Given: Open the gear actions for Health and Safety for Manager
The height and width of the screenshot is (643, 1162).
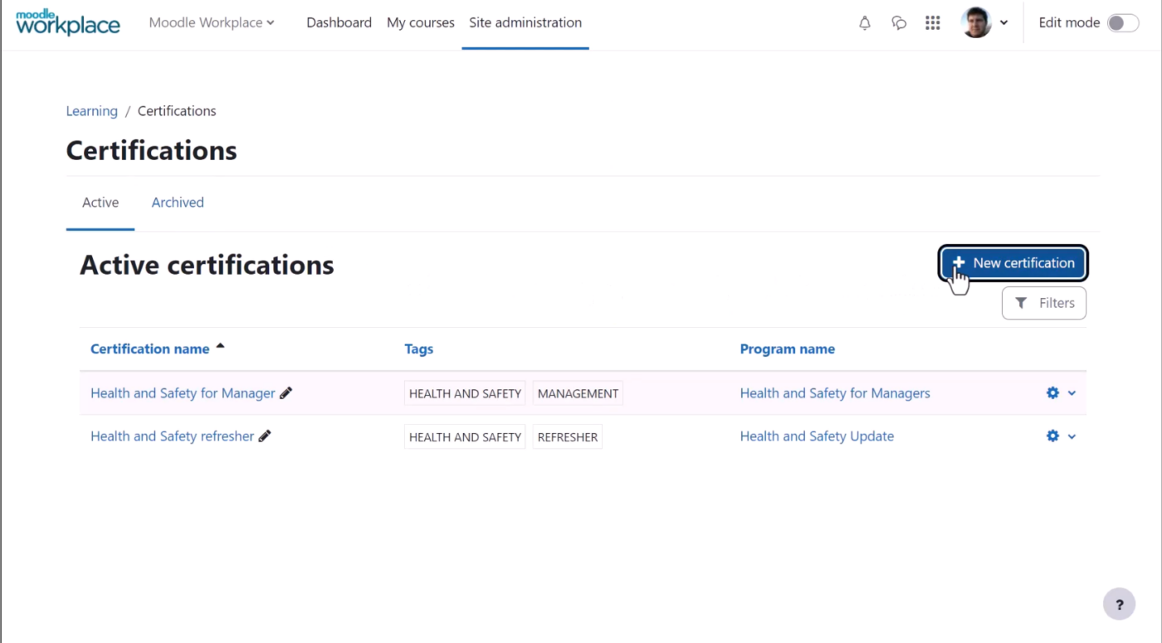Looking at the screenshot, I should (1052, 392).
